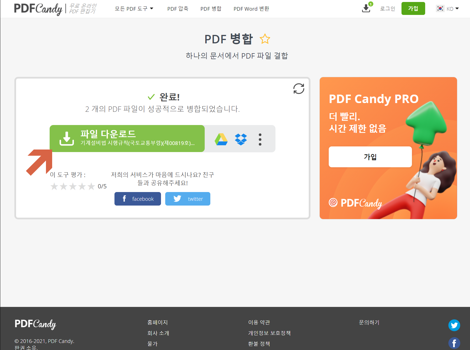This screenshot has width=470, height=350.
Task: Save merged PDF to Google Drive
Action: coord(221,139)
